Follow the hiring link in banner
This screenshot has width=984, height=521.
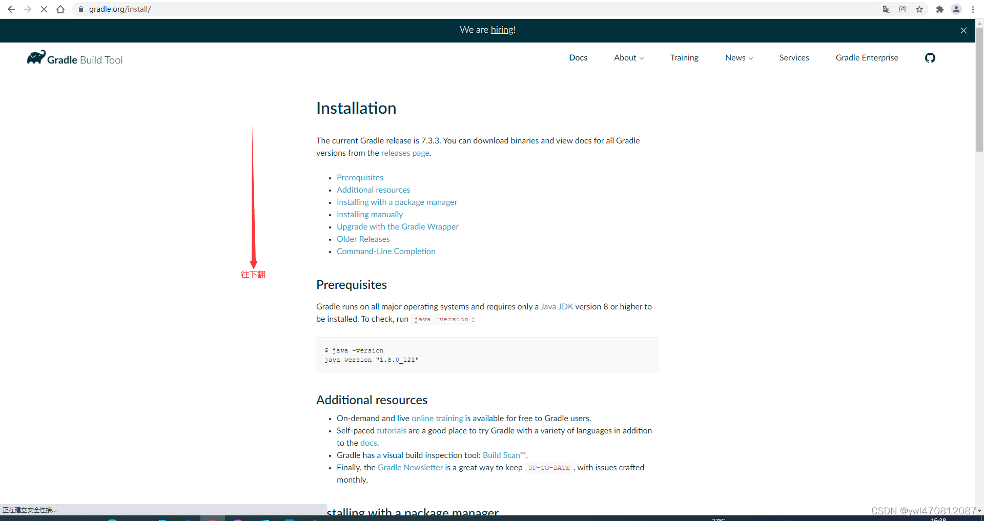tap(502, 30)
